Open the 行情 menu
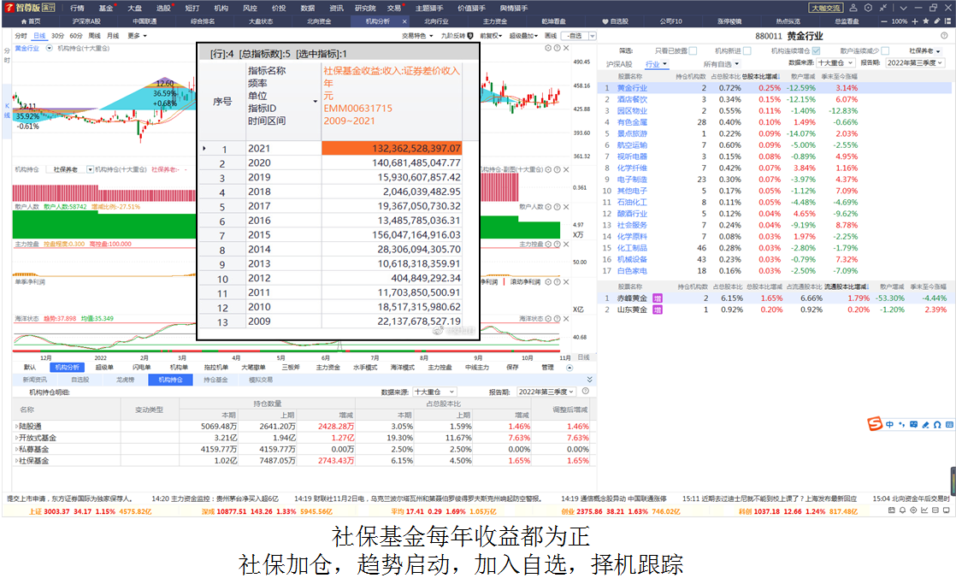This screenshot has height=578, width=956. (x=78, y=8)
